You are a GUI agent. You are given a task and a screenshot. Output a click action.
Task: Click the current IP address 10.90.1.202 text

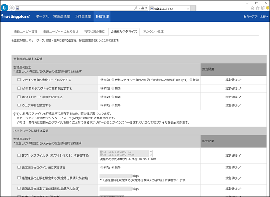[x=147, y=159]
